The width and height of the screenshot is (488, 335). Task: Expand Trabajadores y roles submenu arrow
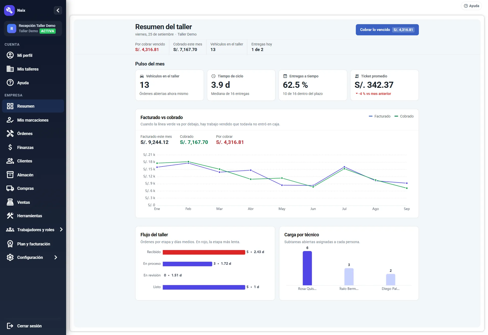(x=61, y=230)
